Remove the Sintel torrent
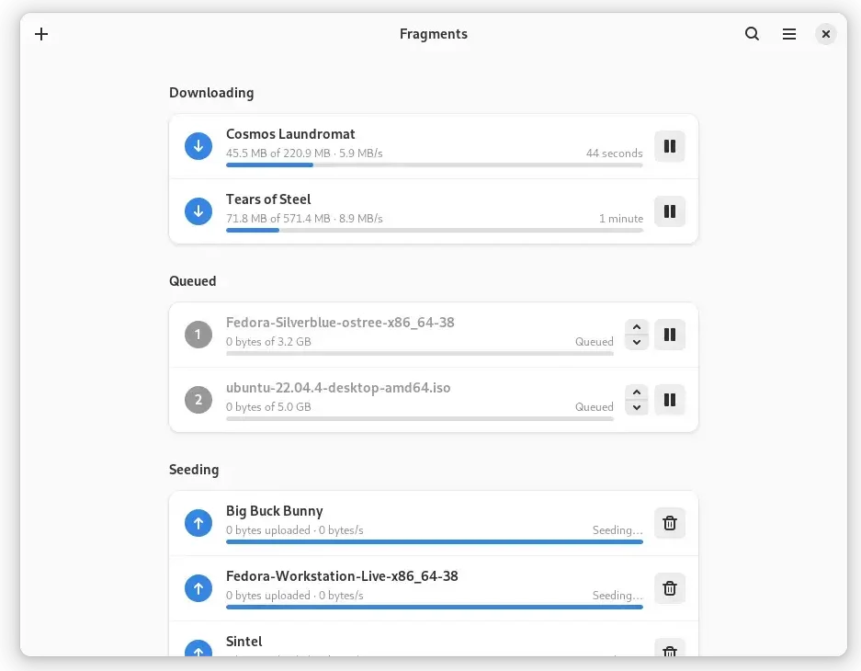Image resolution: width=861 pixels, height=671 pixels. (x=669, y=649)
